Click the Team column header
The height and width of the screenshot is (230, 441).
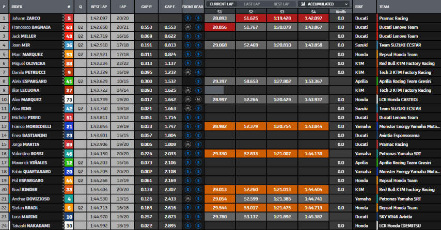[384, 8]
